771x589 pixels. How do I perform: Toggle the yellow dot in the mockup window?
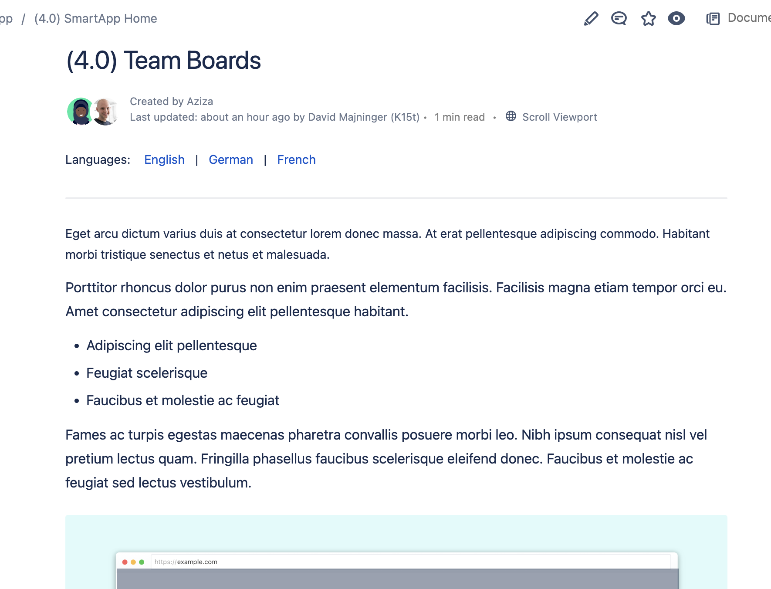[134, 562]
